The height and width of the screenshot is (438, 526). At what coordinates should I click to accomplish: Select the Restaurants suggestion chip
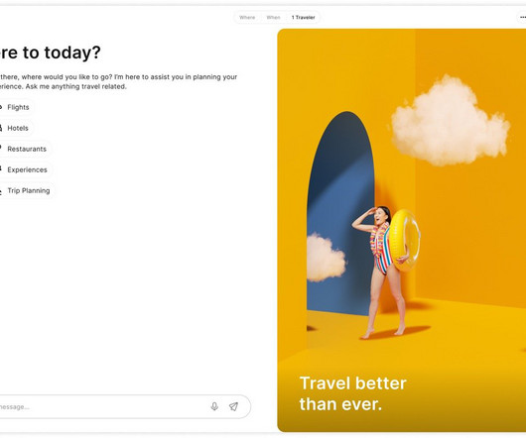point(25,149)
